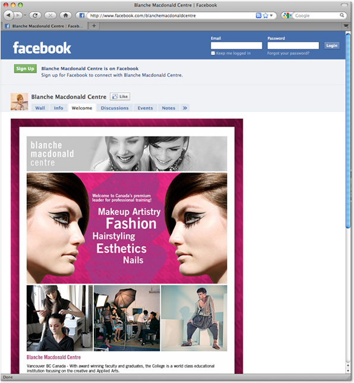Click the Blanche Macdonald Centre page title
Screen dimensions: 354x383
69,97
